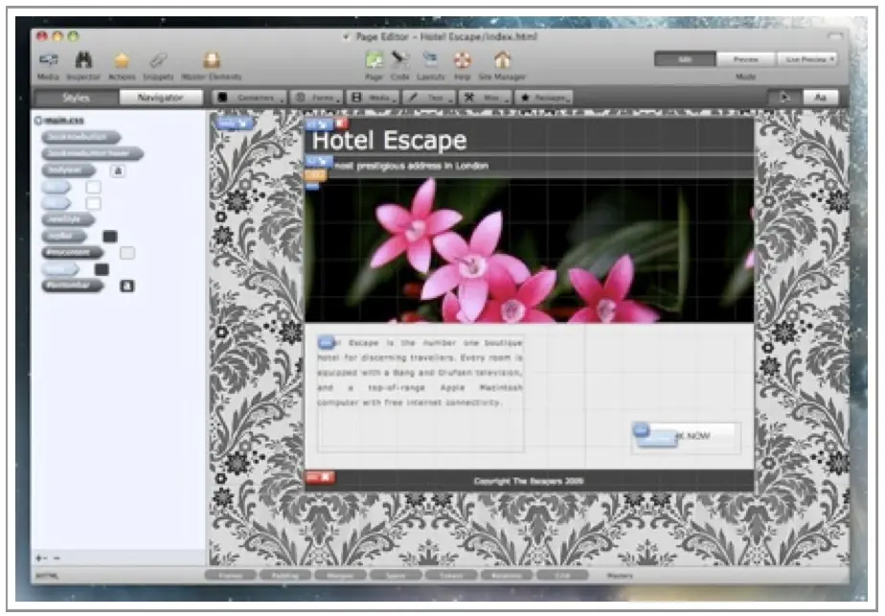Select the #maincontent style pill

(x=73, y=252)
